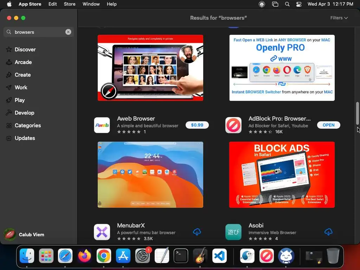Open the AdBlock Pro app icon
Image resolution: width=360 pixels, height=270 pixels.
coord(233,125)
